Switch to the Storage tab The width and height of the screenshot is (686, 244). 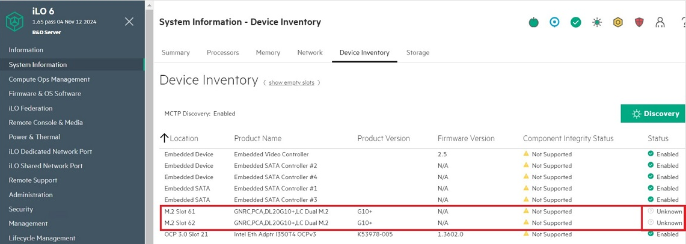(x=418, y=52)
